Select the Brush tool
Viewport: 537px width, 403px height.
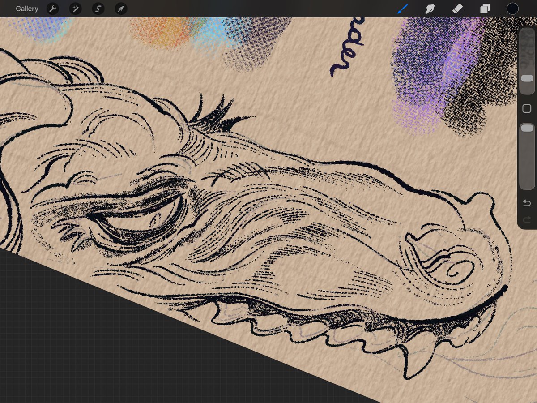tap(403, 9)
